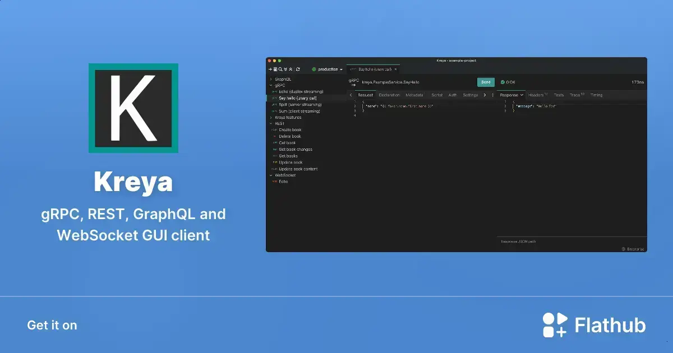Click the Response JSON path input field
This screenshot has width=673, height=353.
(x=571, y=241)
